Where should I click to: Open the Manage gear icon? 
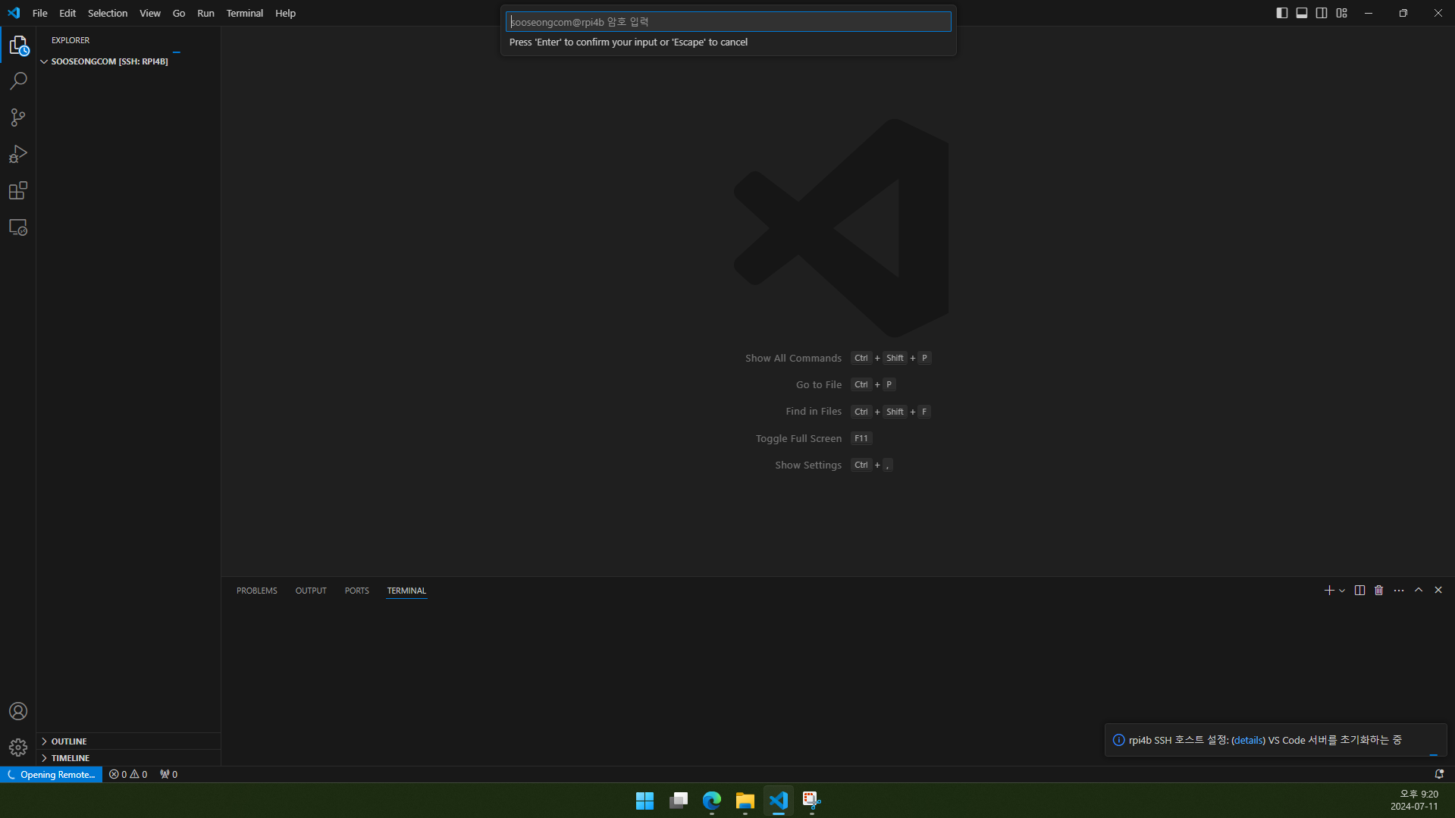(x=18, y=747)
